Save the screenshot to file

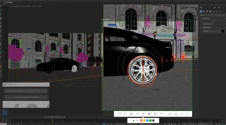(176, 114)
